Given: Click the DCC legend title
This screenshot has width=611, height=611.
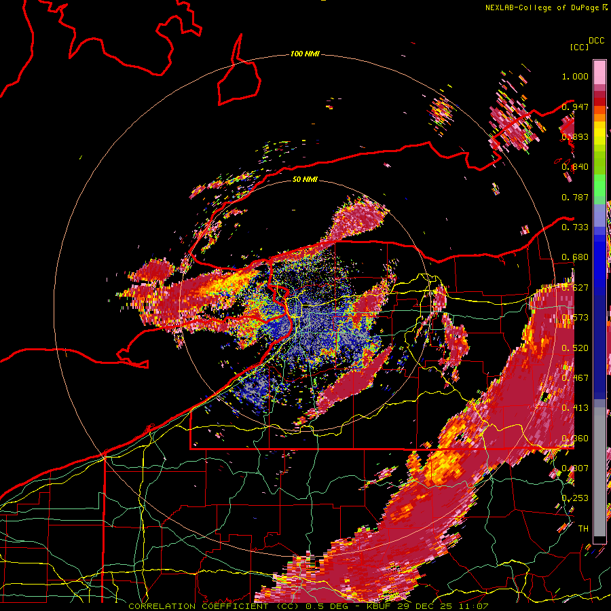Looking at the screenshot, I should 596,41.
